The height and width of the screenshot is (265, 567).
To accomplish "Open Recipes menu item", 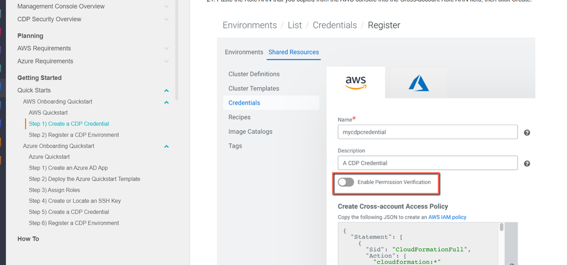I will (x=240, y=117).
